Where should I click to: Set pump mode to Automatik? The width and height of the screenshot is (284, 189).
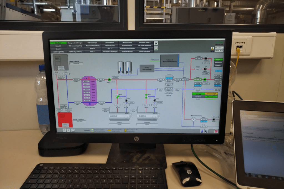coord(218,63)
